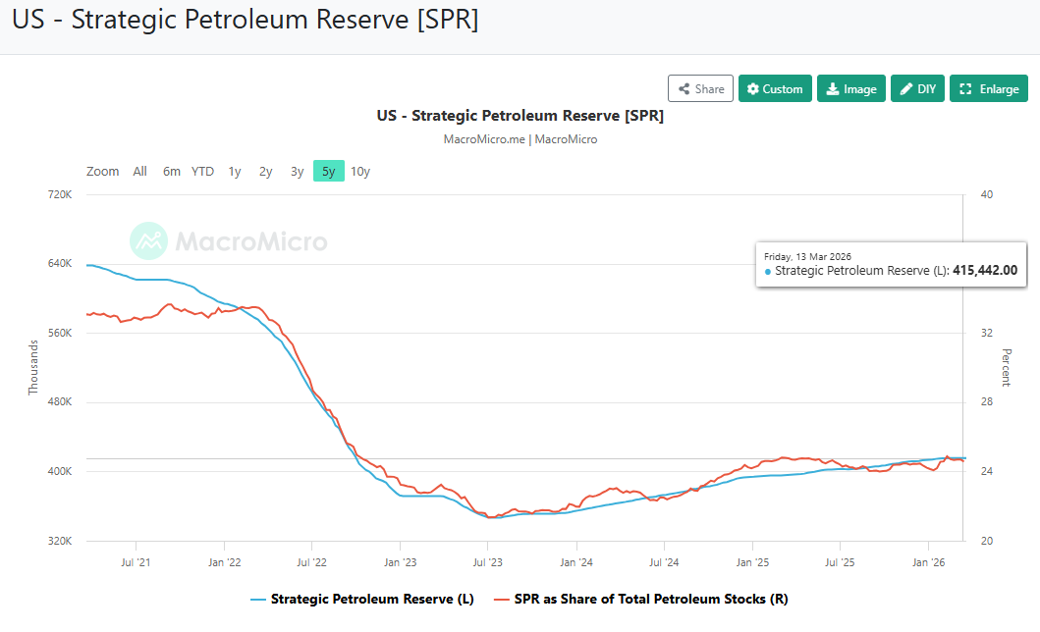This screenshot has height=632, width=1040.
Task: Click the expand icon on Enlarge button
Action: click(965, 88)
